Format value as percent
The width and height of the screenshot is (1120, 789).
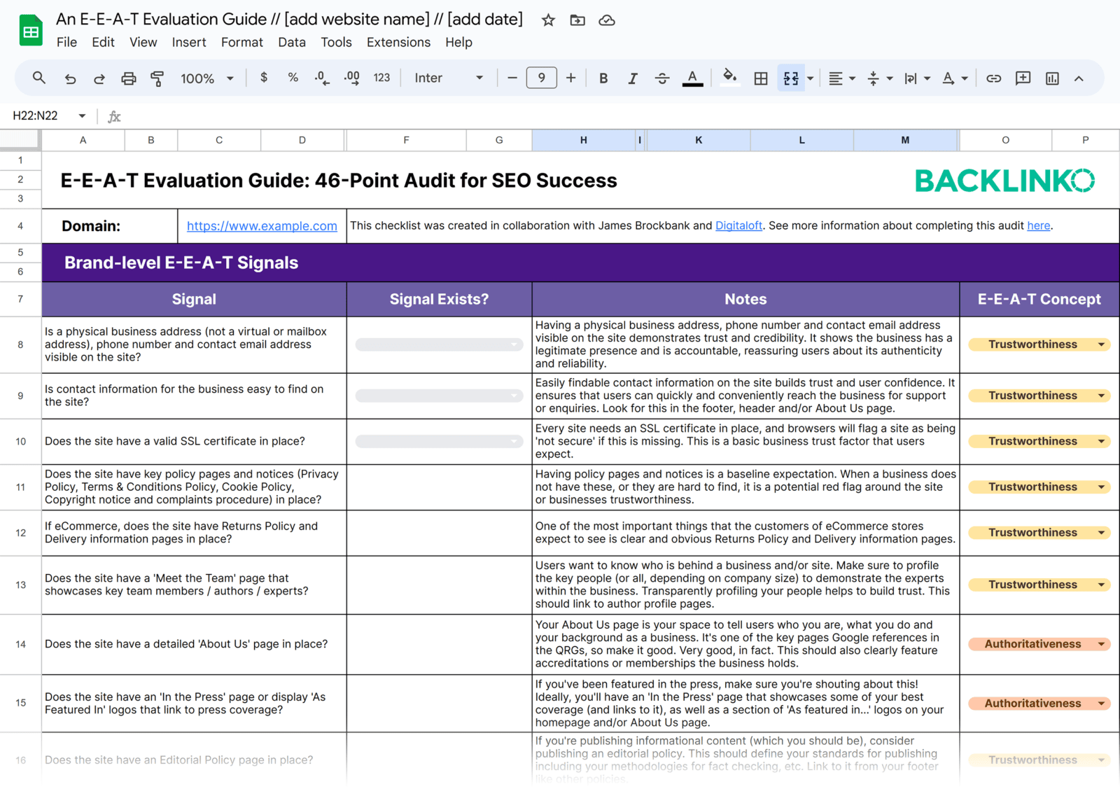click(293, 78)
